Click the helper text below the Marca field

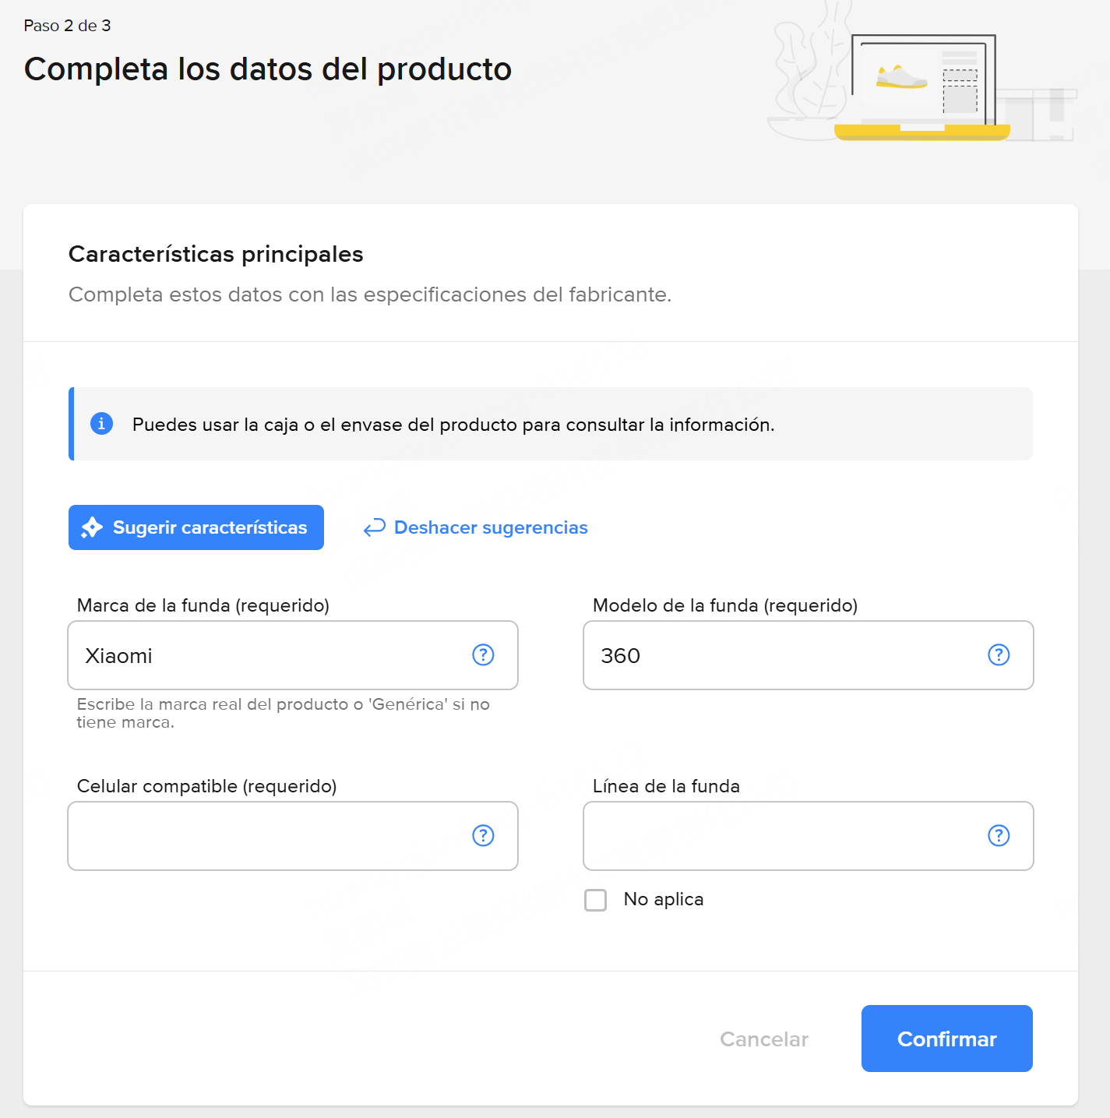tap(283, 712)
